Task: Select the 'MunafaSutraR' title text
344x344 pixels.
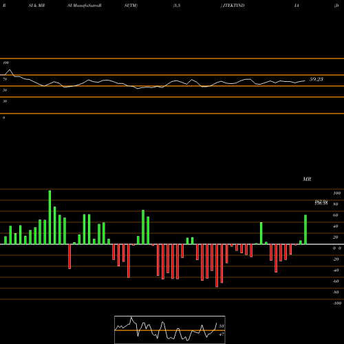Action: pos(87,6)
